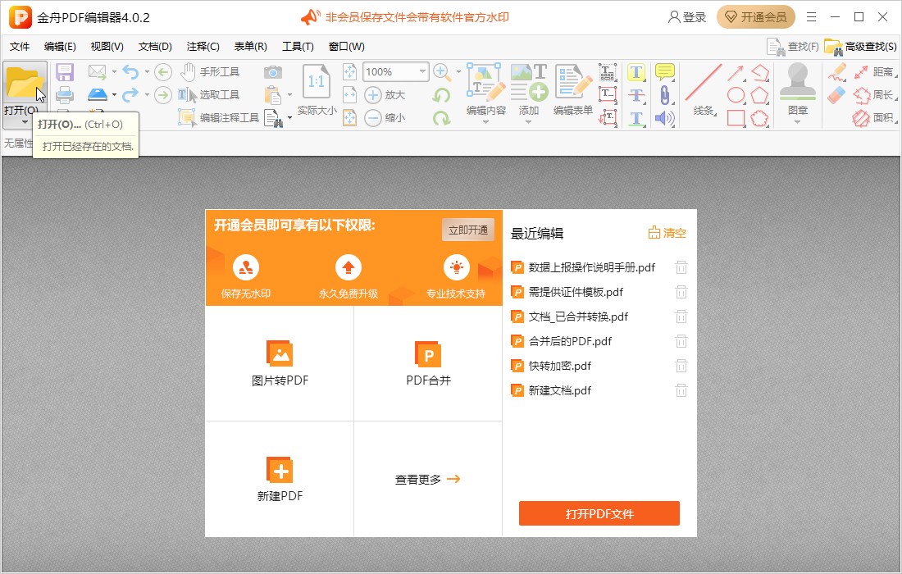Click the 图片转PDF conversion icon
The width and height of the screenshot is (902, 574).
click(x=281, y=354)
